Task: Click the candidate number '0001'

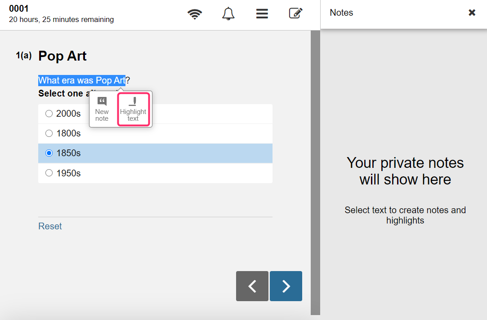Action: [18, 9]
